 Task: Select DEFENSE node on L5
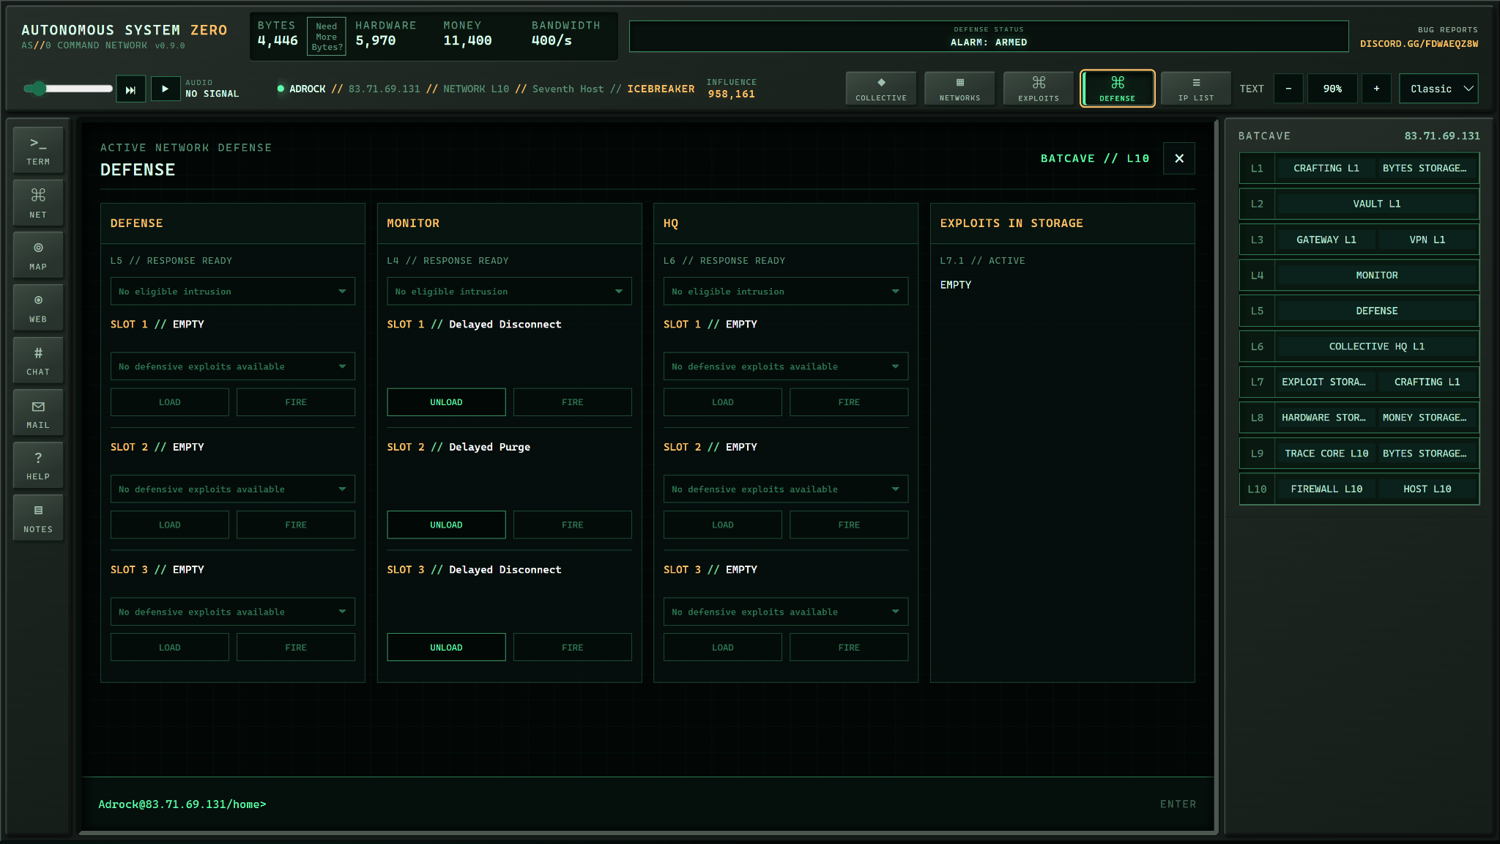point(1377,311)
